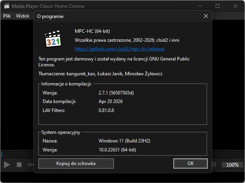The width and height of the screenshot is (245, 183).
Task: Open the Widok menu
Action: click(x=23, y=16)
